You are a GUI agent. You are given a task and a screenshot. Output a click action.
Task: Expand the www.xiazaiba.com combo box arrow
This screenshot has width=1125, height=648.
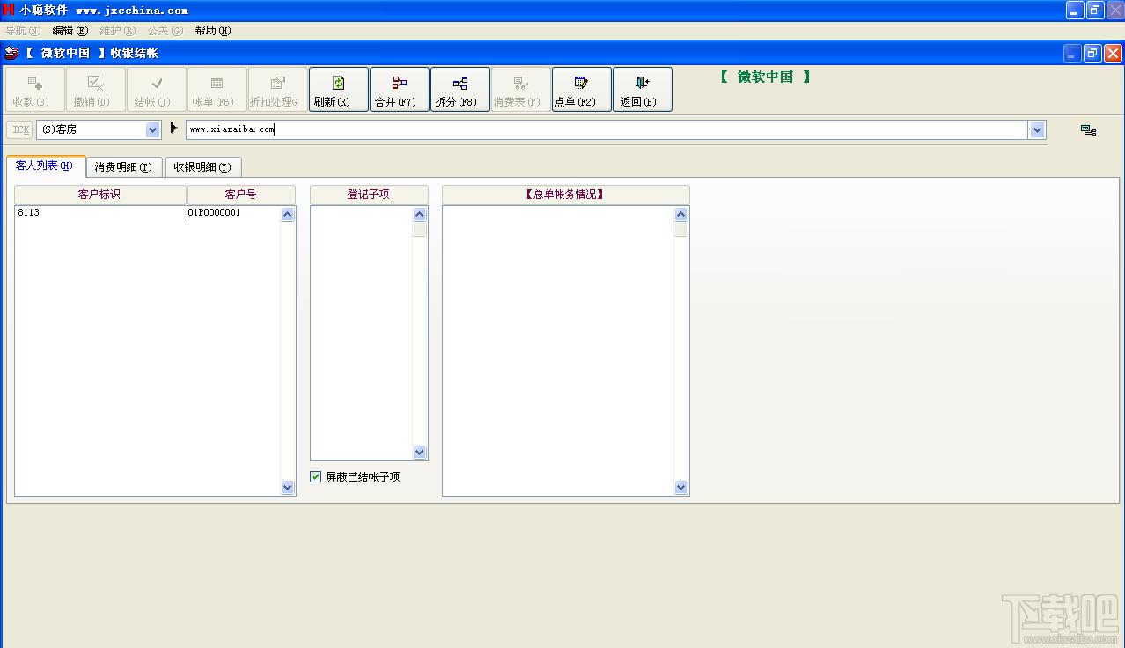[x=1037, y=130]
